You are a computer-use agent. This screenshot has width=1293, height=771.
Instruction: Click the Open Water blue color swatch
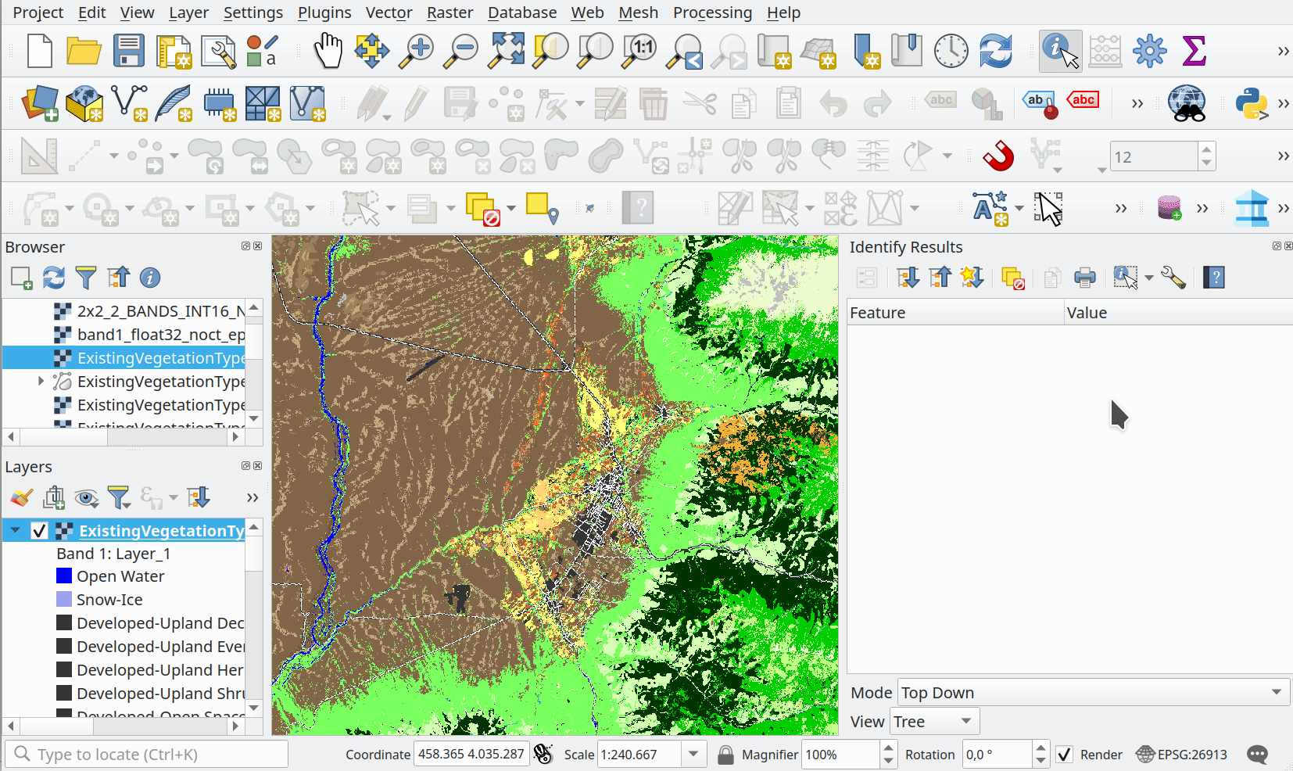coord(63,576)
